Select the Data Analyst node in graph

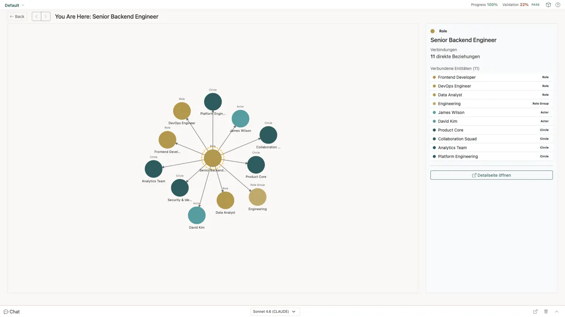tap(225, 201)
